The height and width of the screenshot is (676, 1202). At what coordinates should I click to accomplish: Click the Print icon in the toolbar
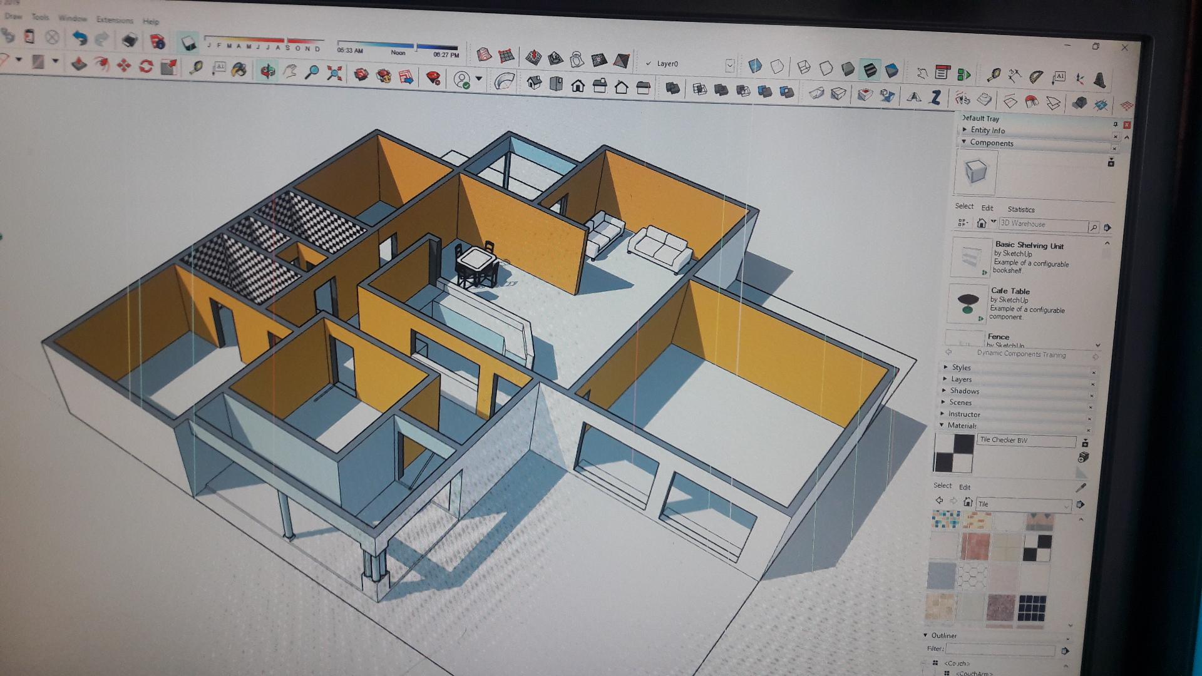pyautogui.click(x=130, y=40)
